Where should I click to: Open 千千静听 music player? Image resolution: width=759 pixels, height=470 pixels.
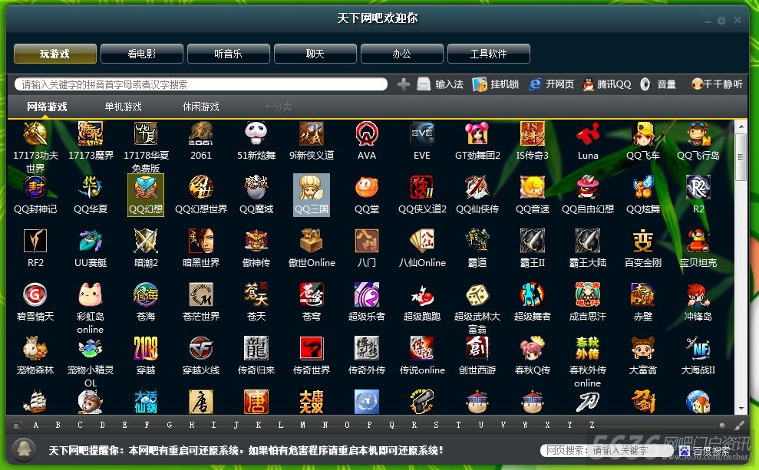click(x=717, y=84)
